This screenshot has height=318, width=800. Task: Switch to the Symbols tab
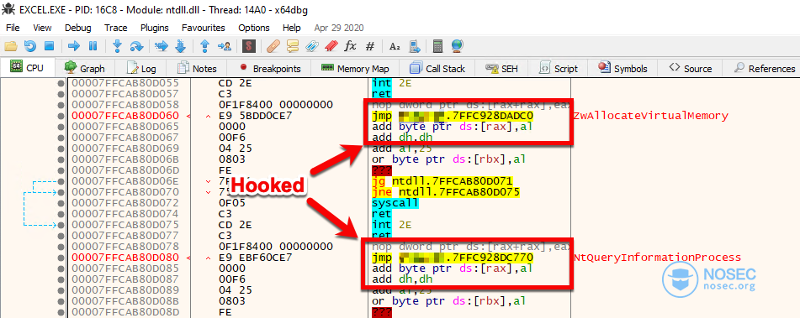[x=623, y=68]
